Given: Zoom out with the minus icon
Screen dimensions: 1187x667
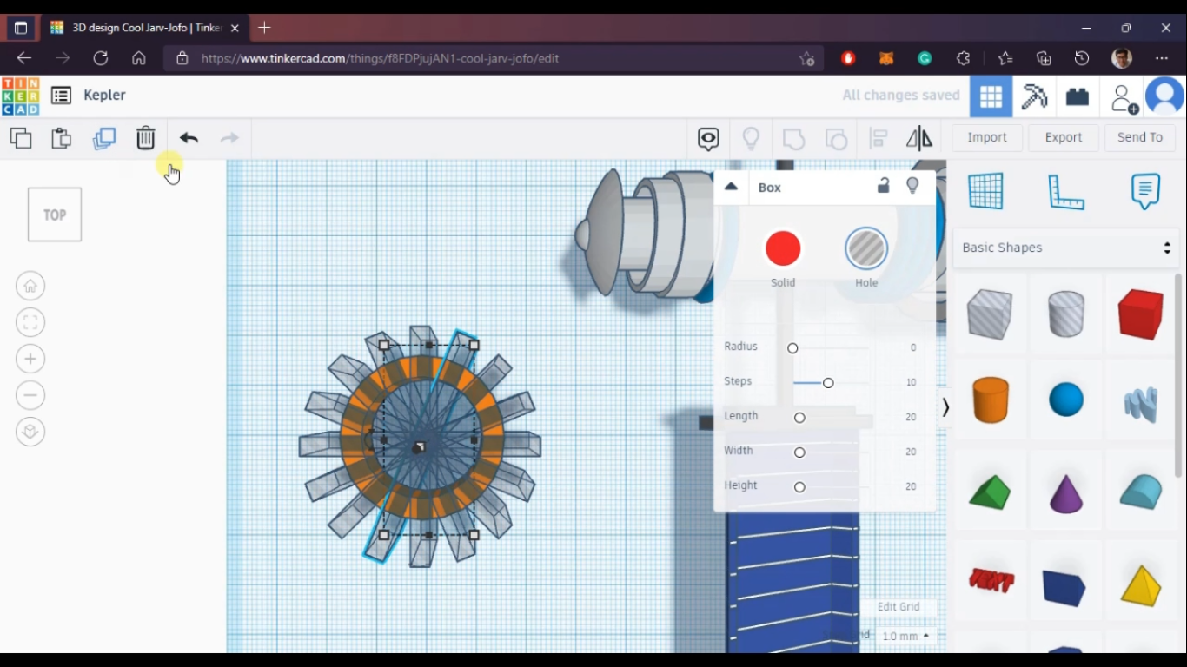Looking at the screenshot, I should pyautogui.click(x=30, y=395).
